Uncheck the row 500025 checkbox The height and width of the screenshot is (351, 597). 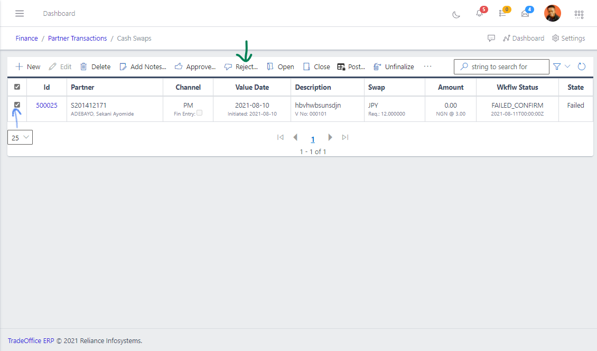(17, 105)
